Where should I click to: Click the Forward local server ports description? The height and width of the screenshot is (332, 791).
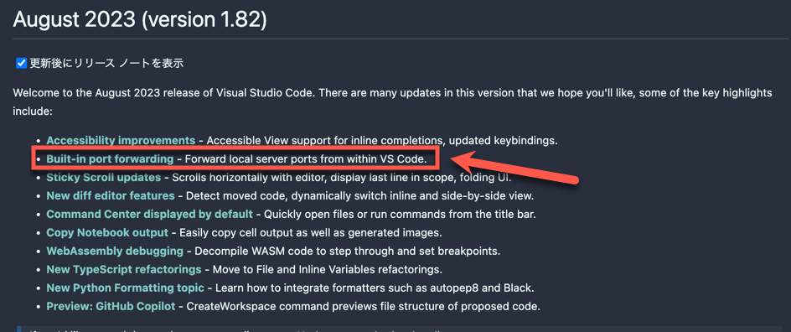pyautogui.click(x=306, y=159)
